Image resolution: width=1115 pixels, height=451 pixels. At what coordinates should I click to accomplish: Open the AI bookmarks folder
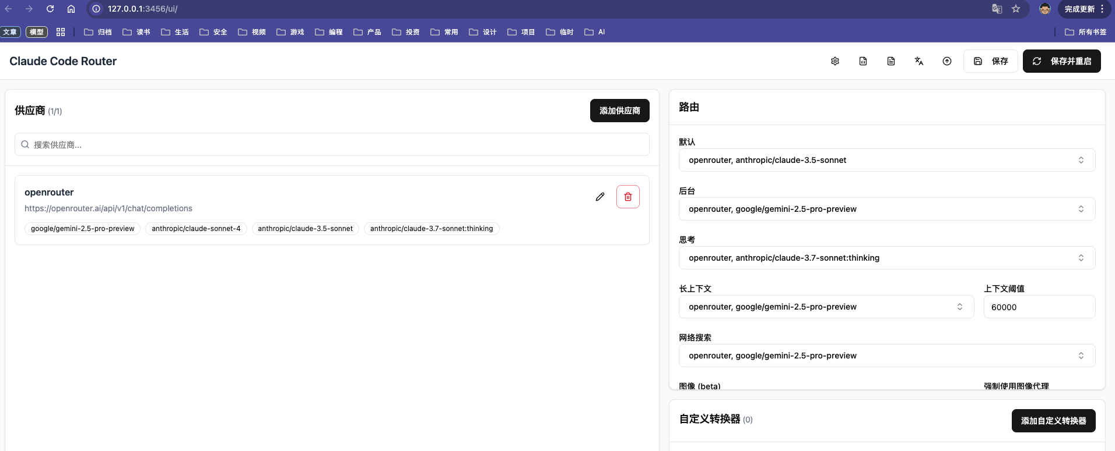pos(595,32)
